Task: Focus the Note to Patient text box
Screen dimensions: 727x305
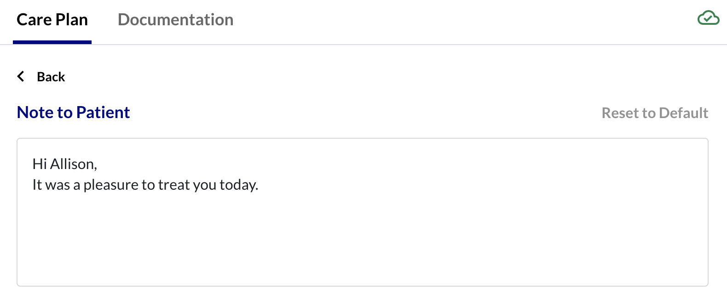Action: click(x=363, y=212)
